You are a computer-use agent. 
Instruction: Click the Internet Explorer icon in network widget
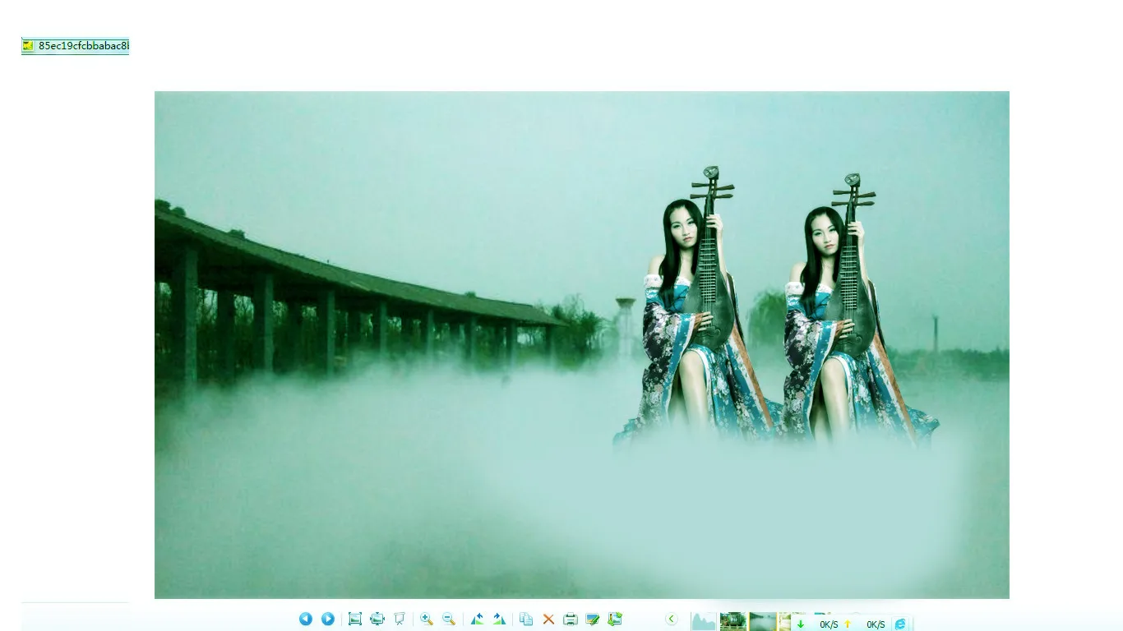[900, 624]
